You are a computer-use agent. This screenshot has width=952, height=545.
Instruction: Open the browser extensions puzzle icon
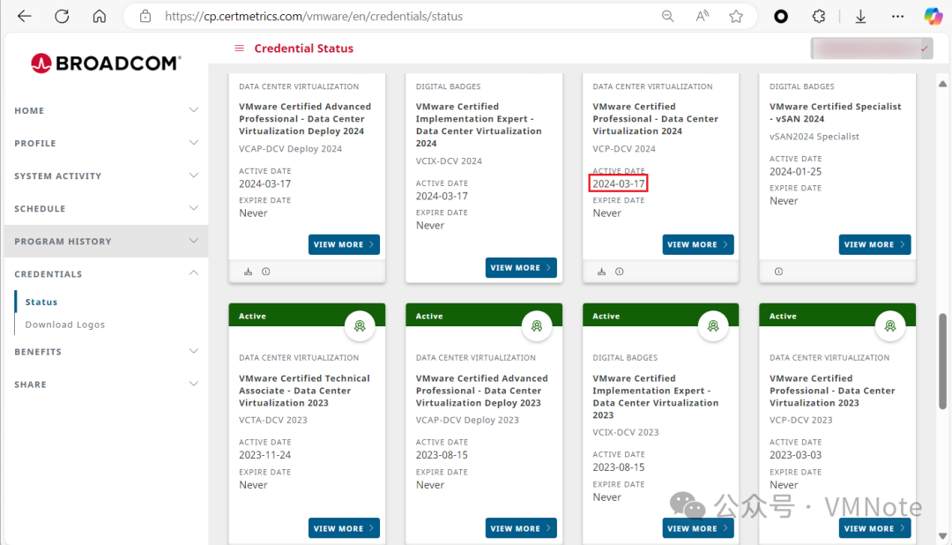818,17
